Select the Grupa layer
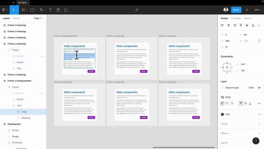This screenshot has height=149, width=264. click(x=23, y=137)
